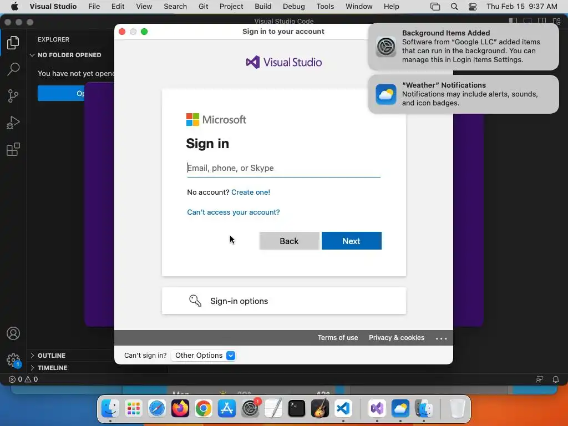Click the Back button

[289, 241]
